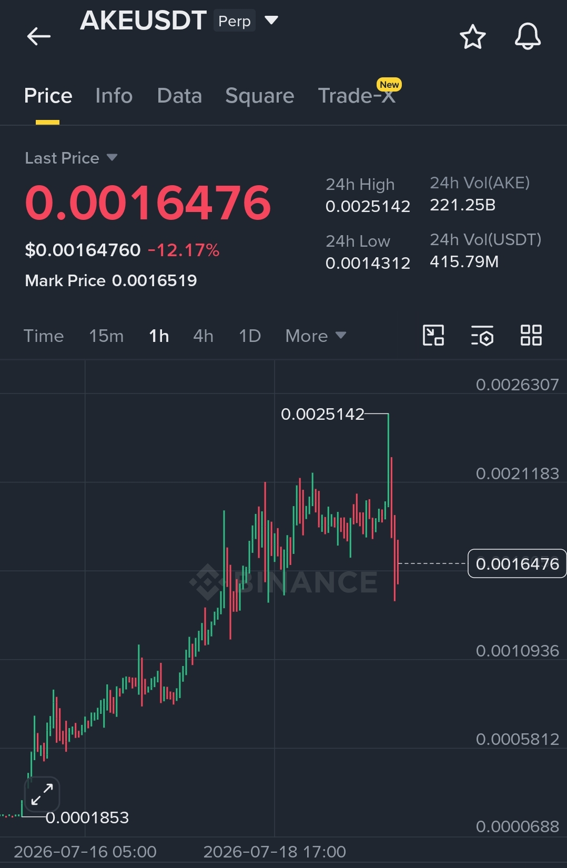Tap the Perp contract type badge

pos(235,21)
